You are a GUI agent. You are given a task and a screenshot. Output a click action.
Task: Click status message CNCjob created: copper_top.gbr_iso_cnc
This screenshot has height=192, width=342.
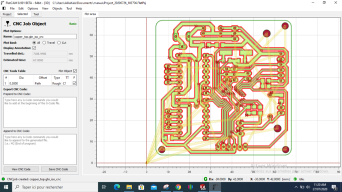(x=34, y=179)
